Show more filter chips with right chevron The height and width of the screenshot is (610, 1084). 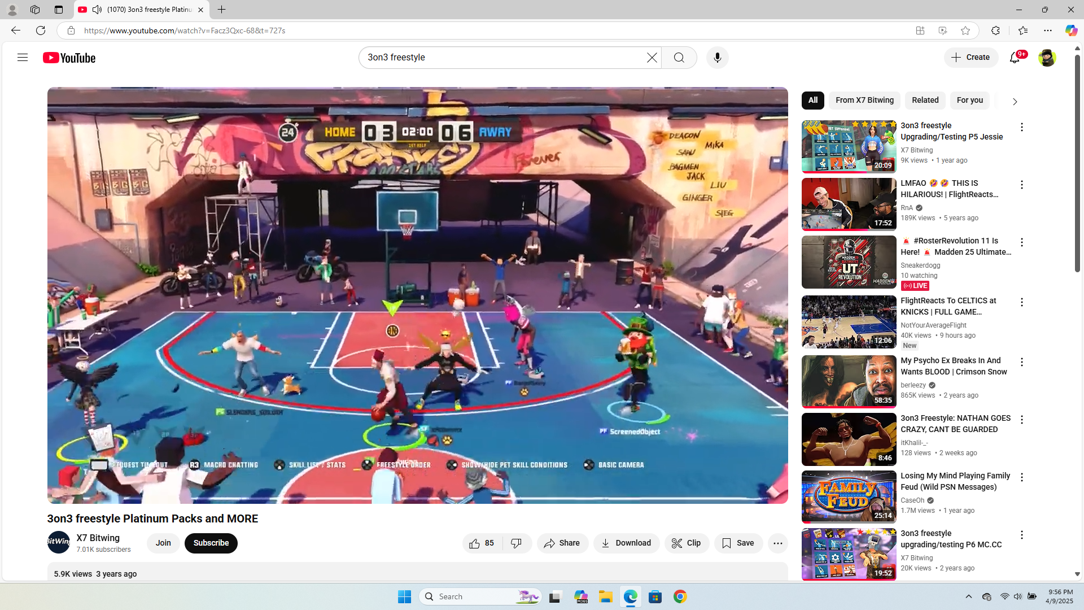1015,102
